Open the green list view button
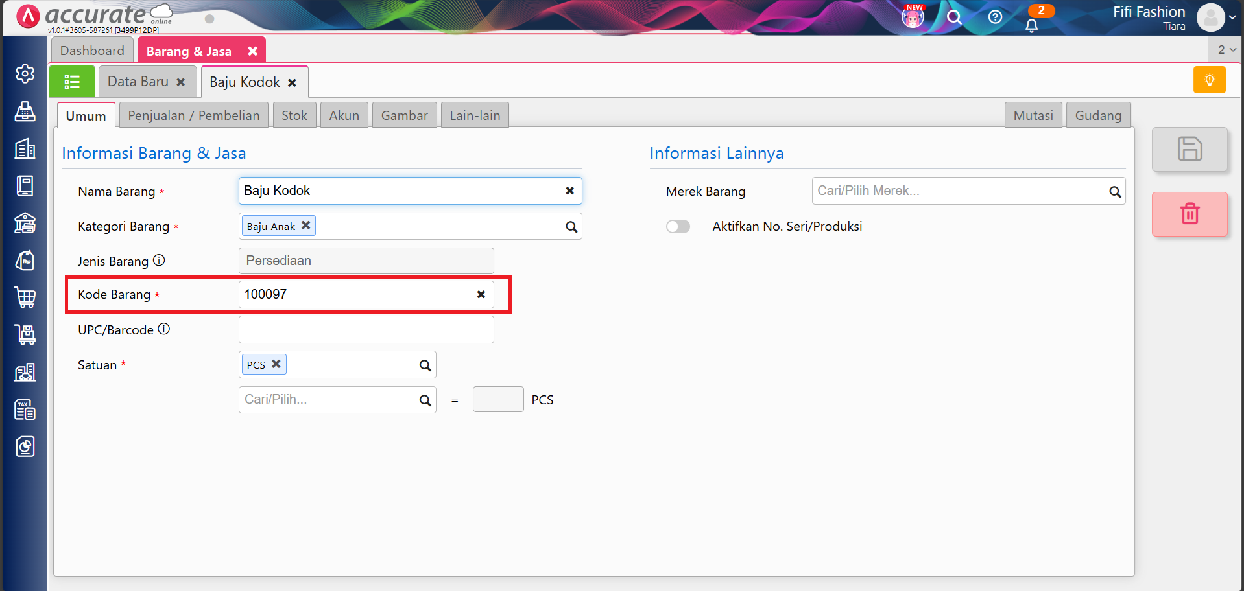This screenshot has height=591, width=1244. tap(72, 82)
